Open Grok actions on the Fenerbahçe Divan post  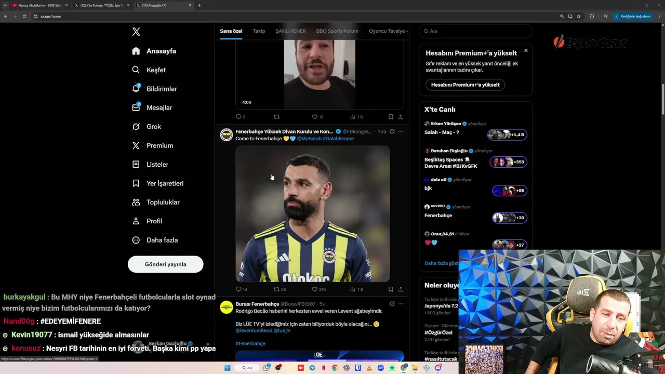pyautogui.click(x=392, y=131)
